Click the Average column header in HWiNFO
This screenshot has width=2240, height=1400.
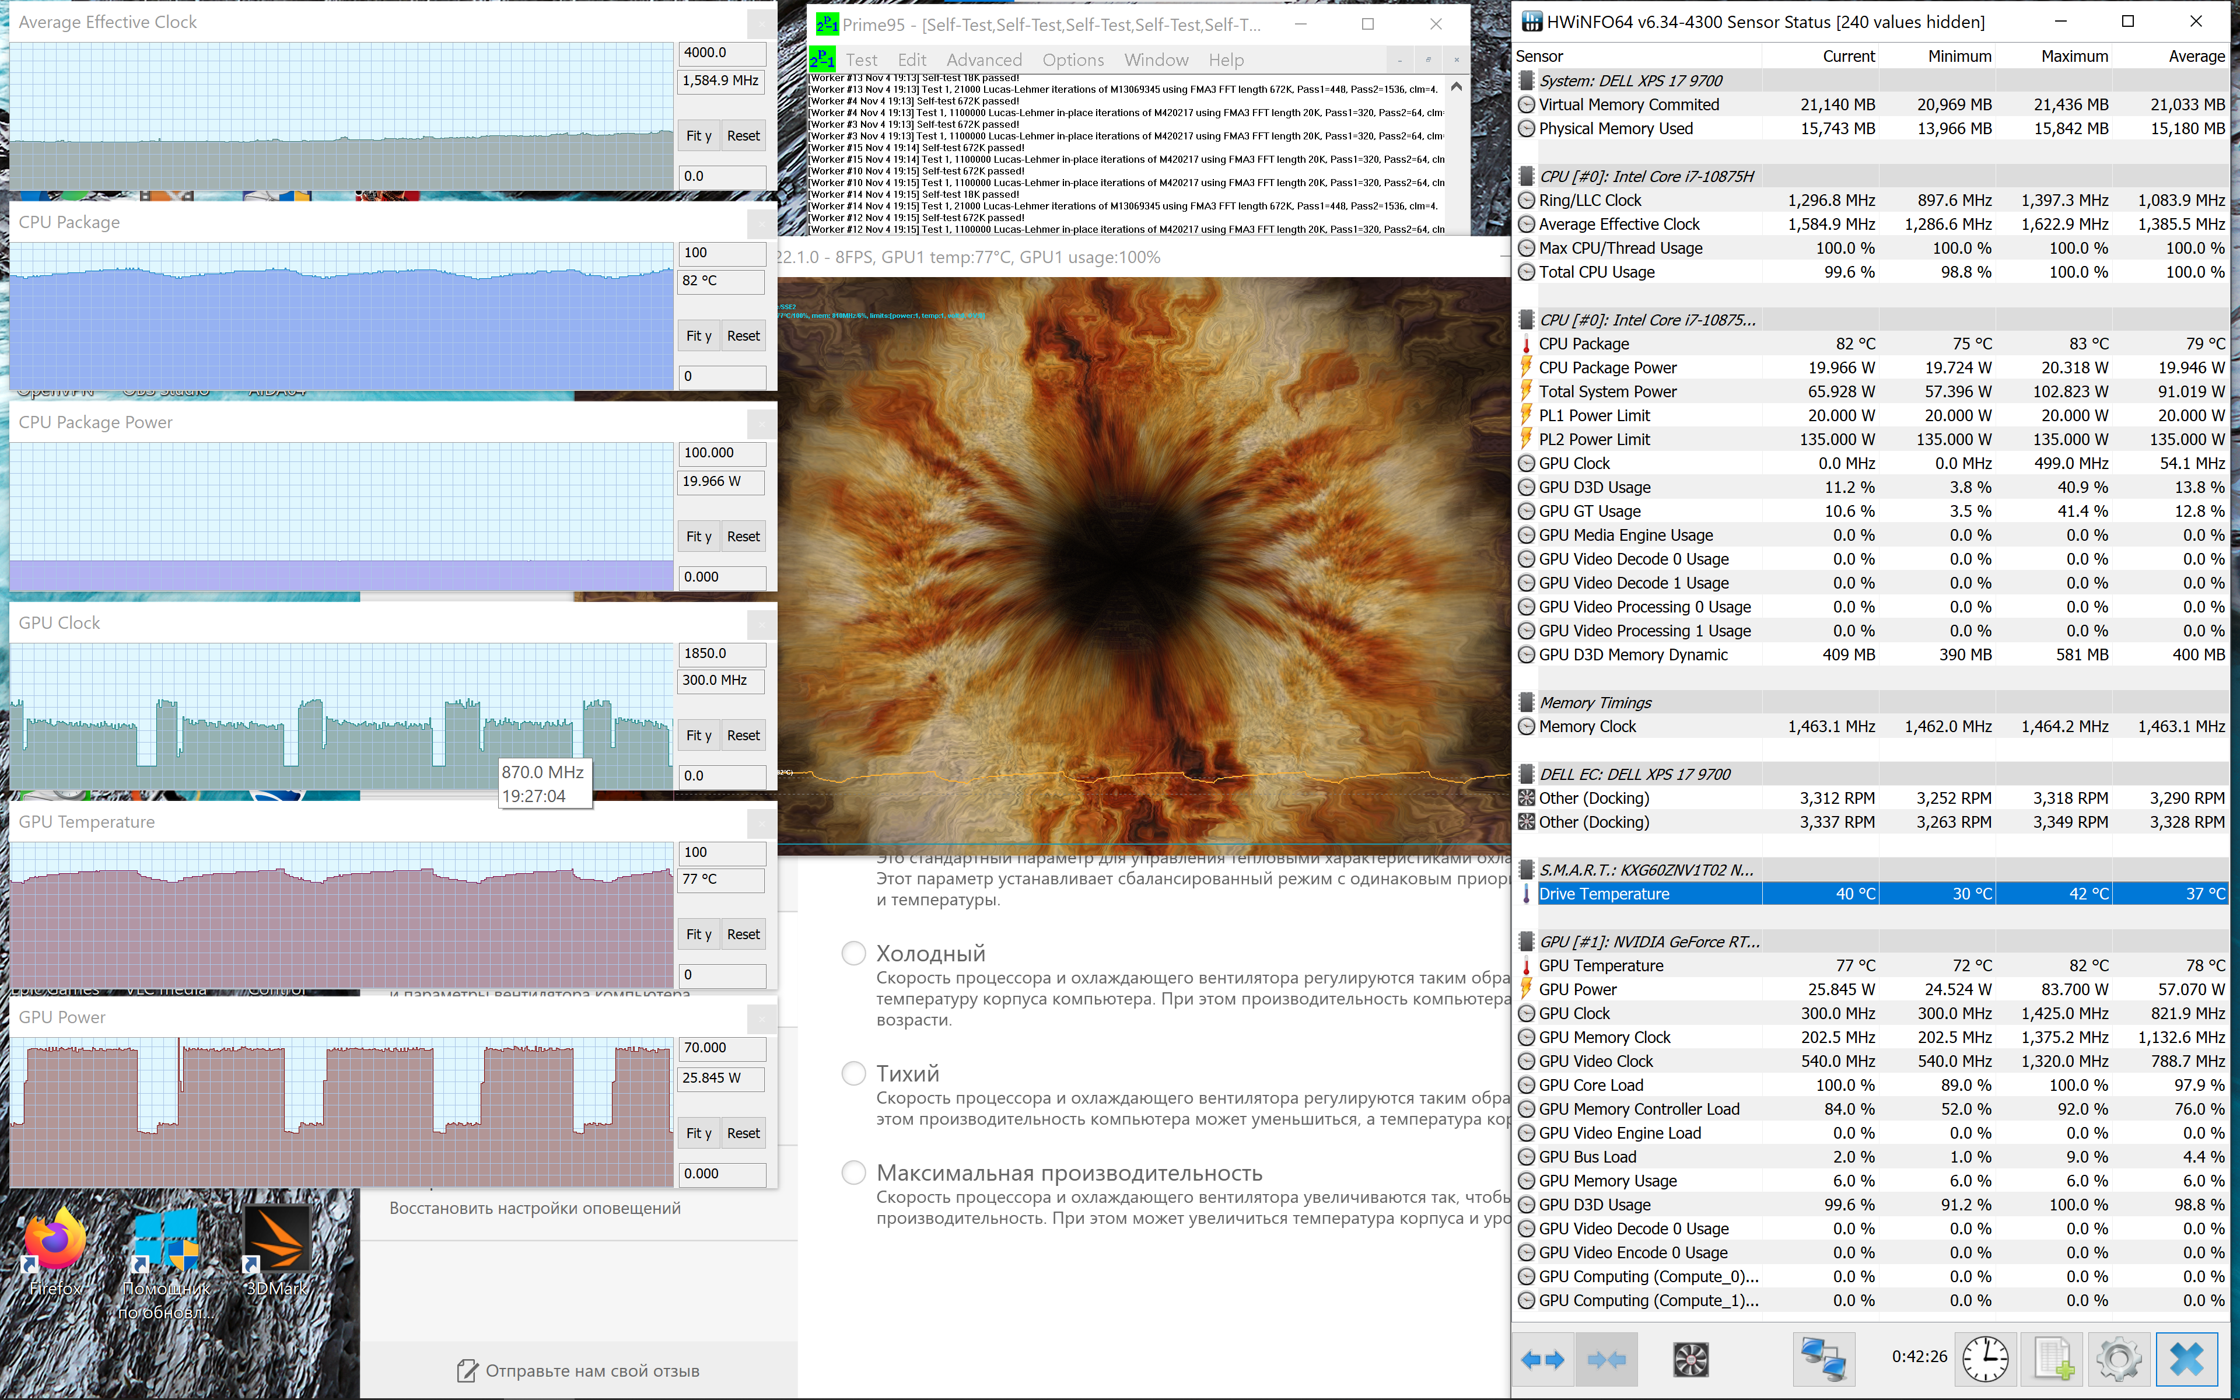(2196, 57)
